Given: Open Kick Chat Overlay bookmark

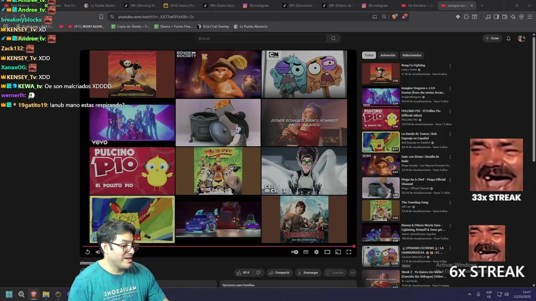Looking at the screenshot, I should tap(213, 26).
